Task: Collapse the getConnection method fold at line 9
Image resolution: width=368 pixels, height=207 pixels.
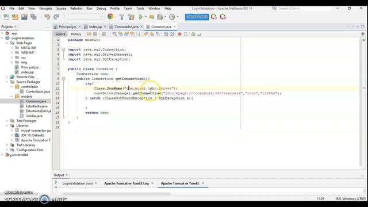Action: 63,79
